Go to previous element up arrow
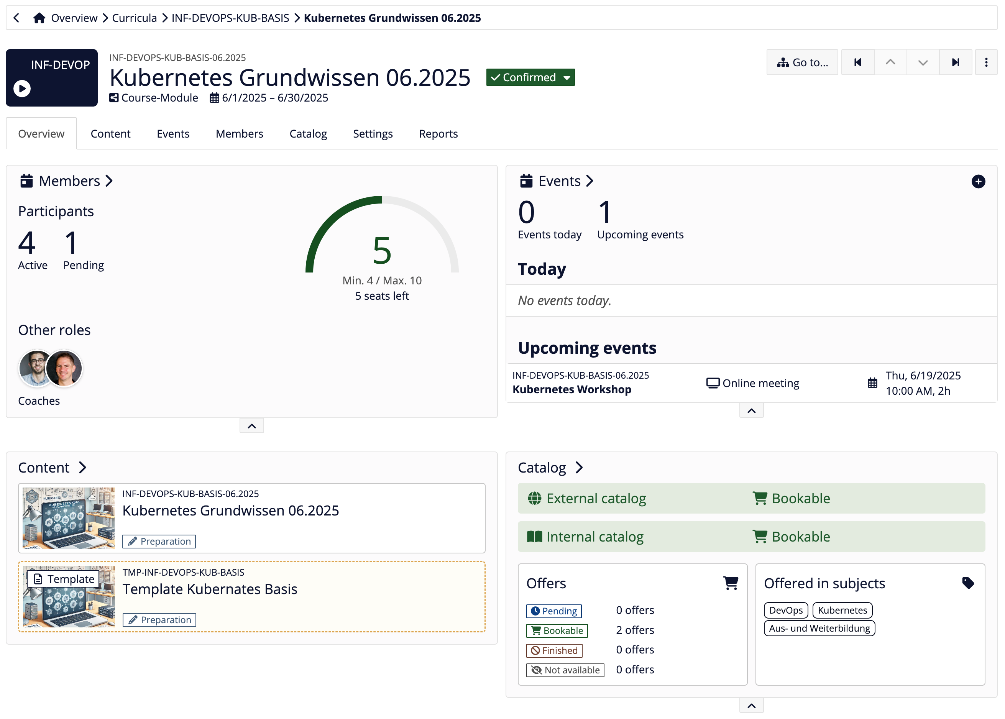Viewport: 1005px width, 719px height. (x=890, y=62)
